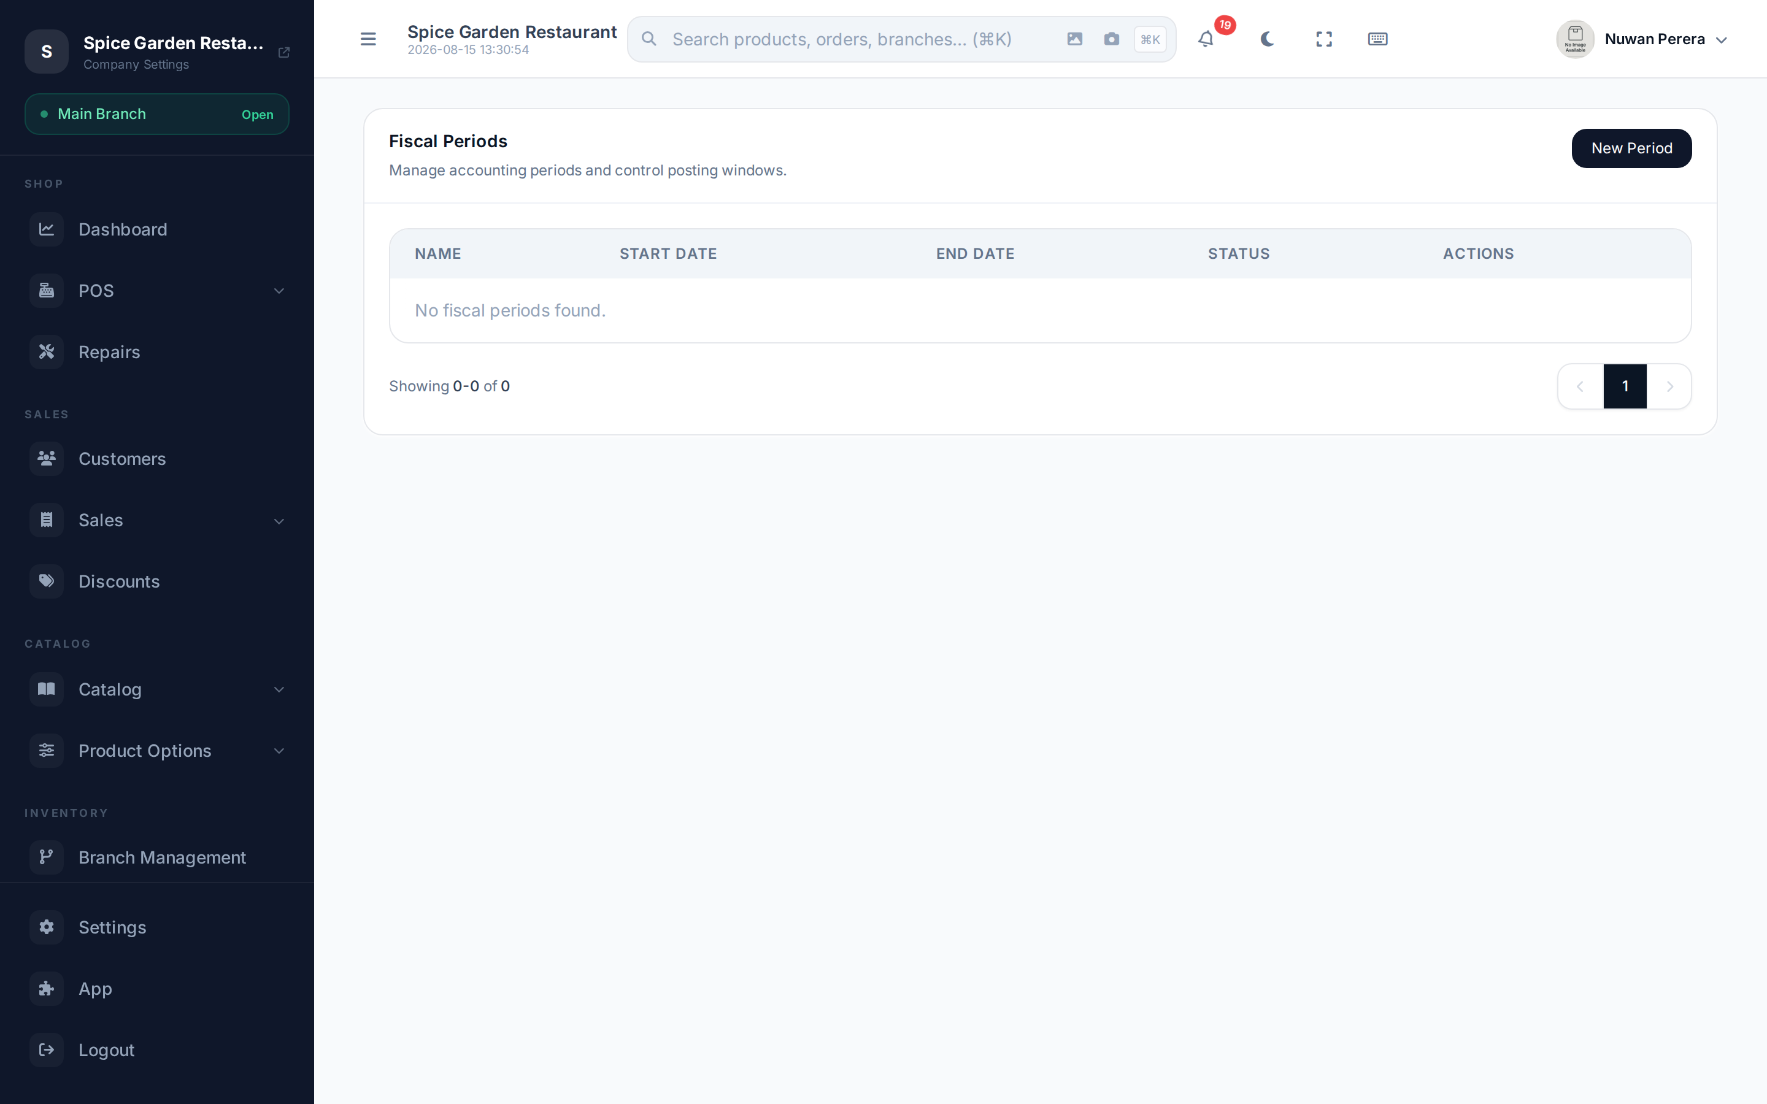Click the POS register icon
This screenshot has width=1767, height=1104.
pyautogui.click(x=47, y=291)
